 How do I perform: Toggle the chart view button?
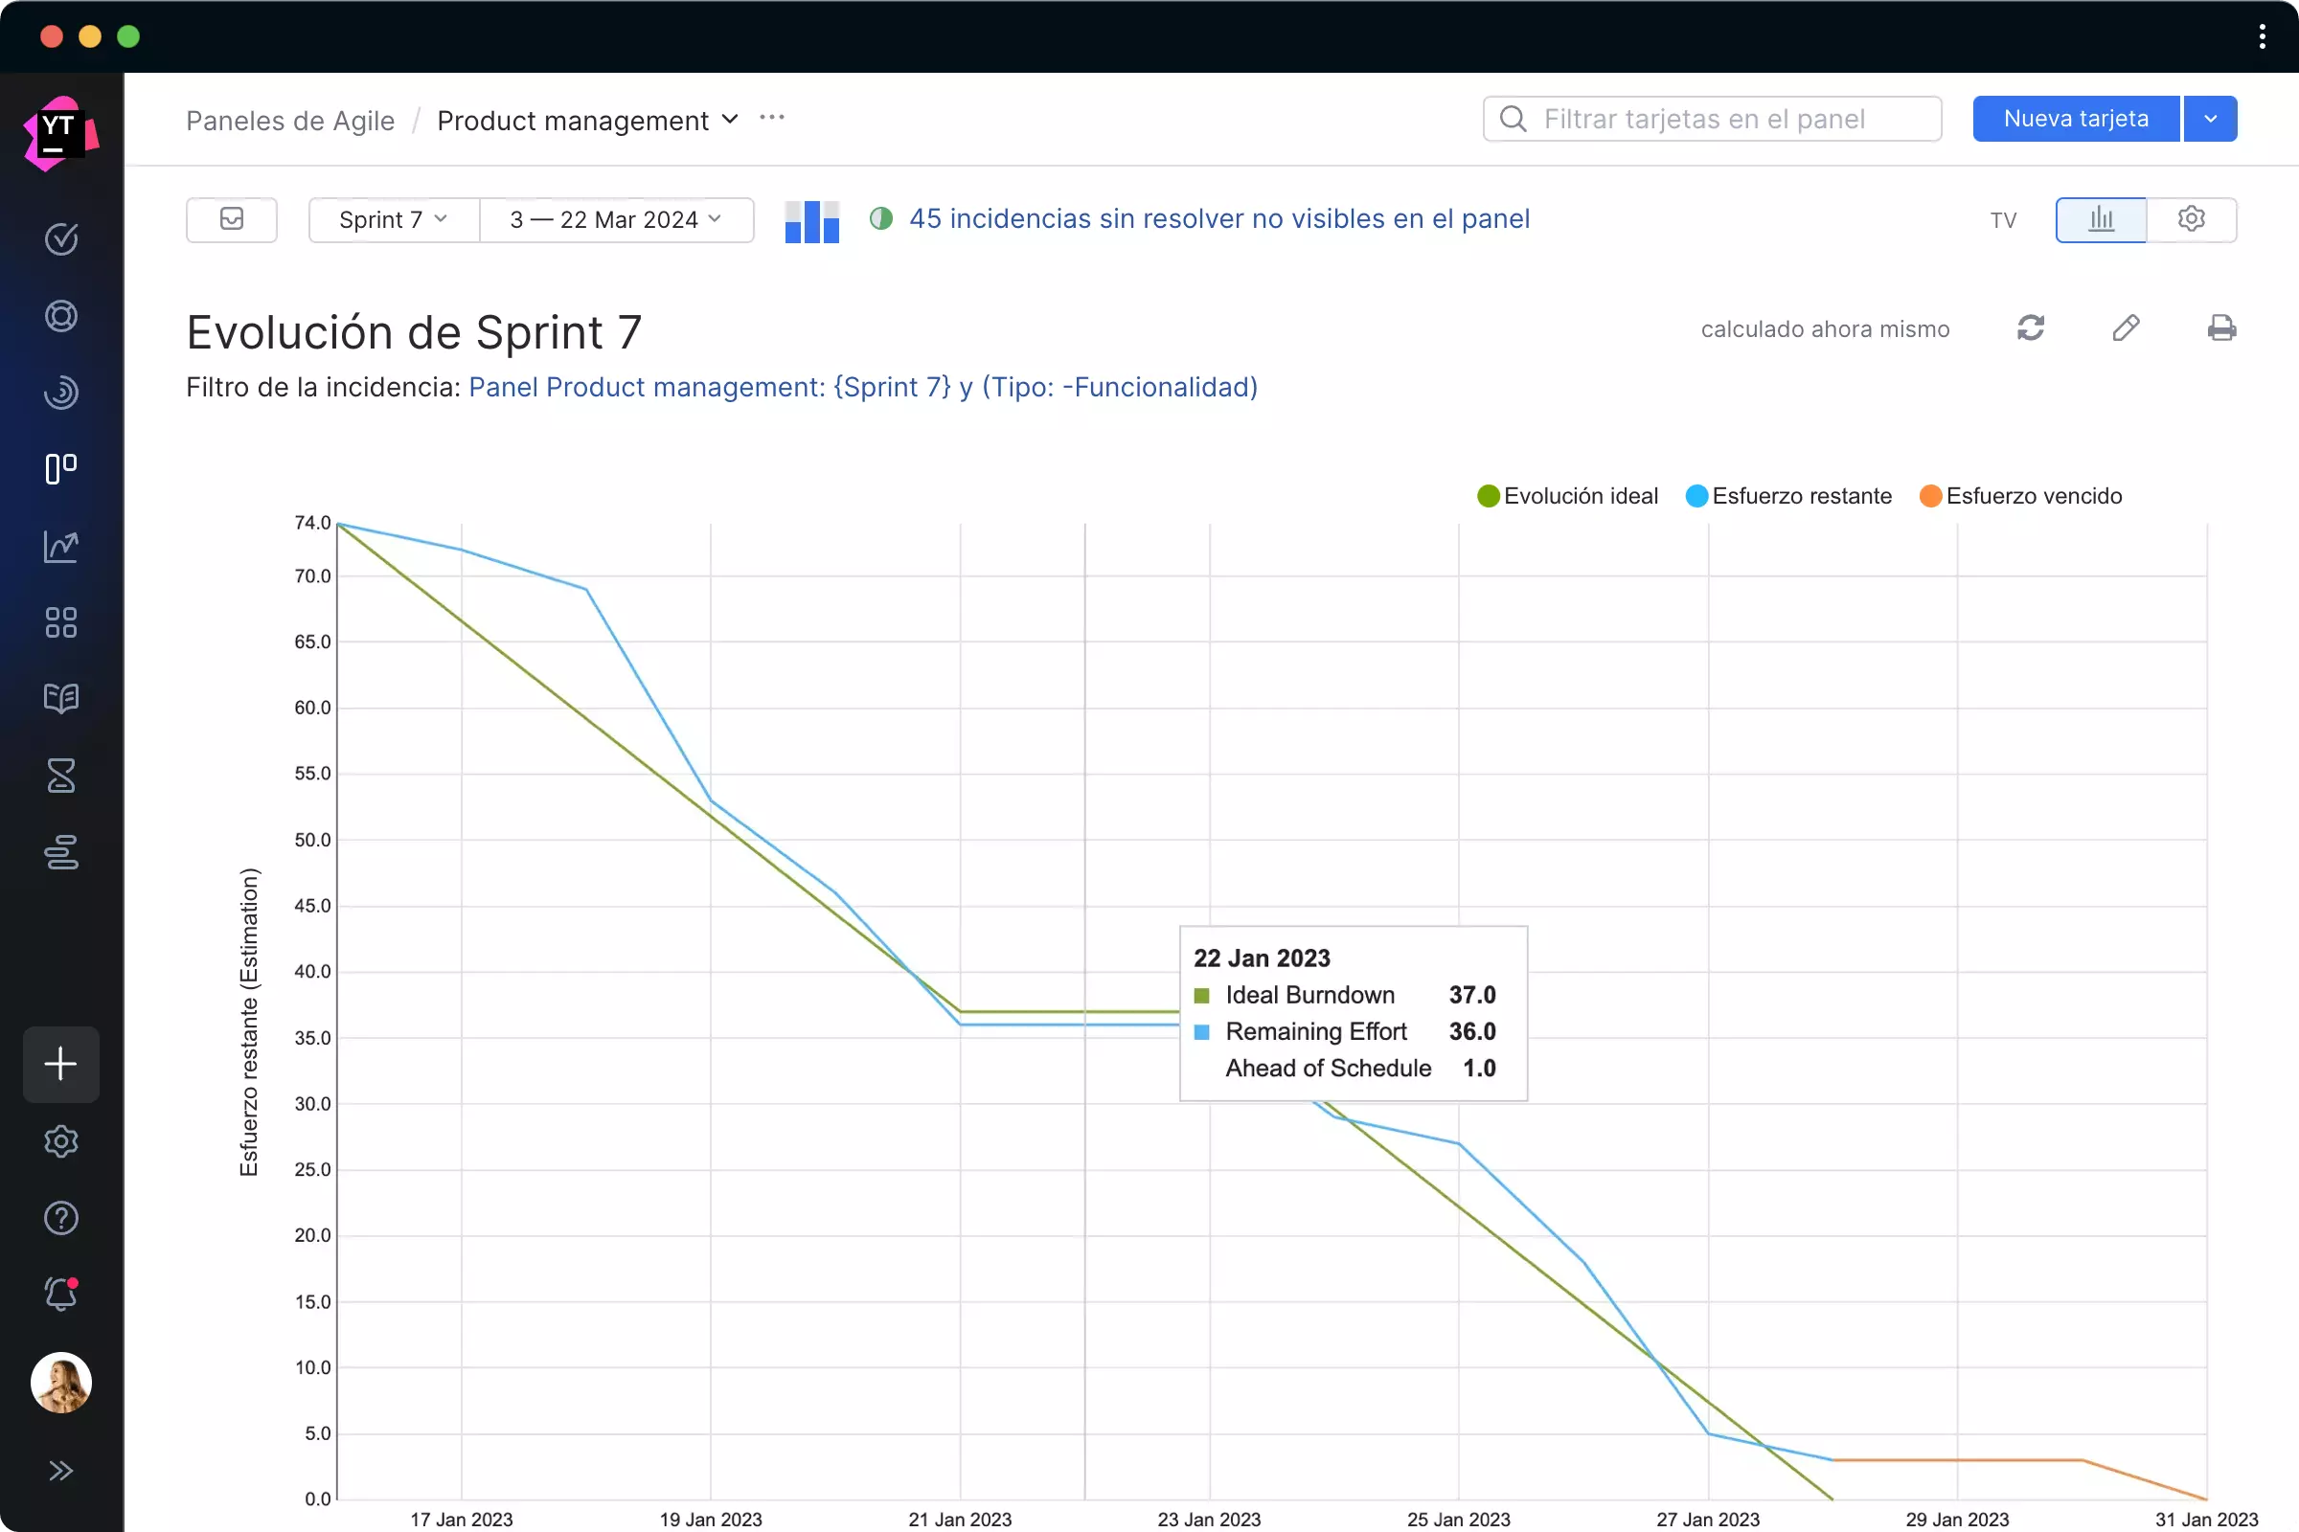tap(2101, 219)
